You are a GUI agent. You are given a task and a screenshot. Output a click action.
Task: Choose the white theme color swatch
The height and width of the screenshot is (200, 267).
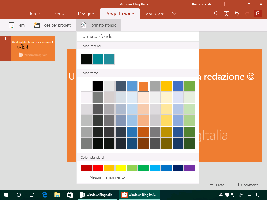pos(86,86)
